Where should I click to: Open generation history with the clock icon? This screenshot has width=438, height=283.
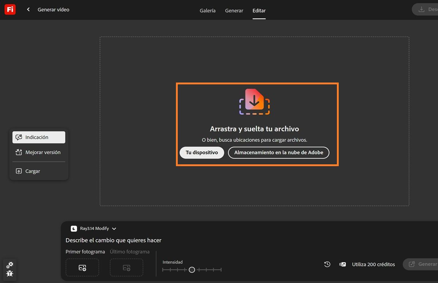pyautogui.click(x=327, y=264)
